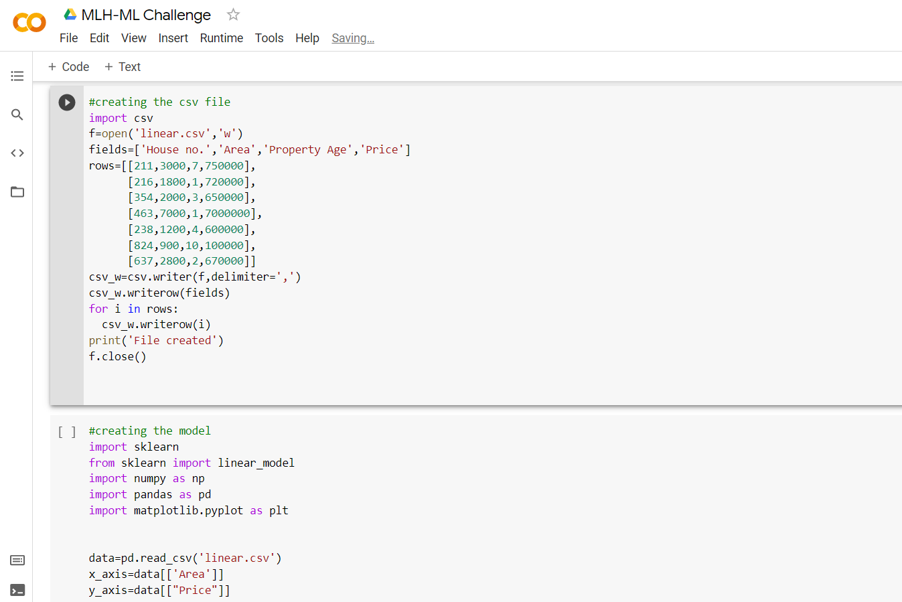Viewport: 902px width, 602px height.
Task: Star the MLH-ML Challenge notebook
Action: coord(233,14)
